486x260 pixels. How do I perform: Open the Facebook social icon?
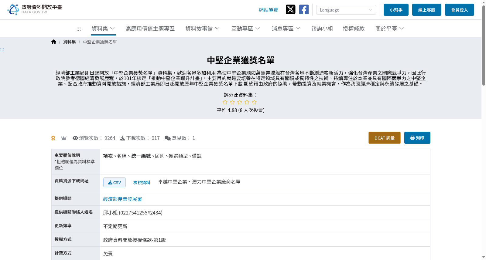304,9
